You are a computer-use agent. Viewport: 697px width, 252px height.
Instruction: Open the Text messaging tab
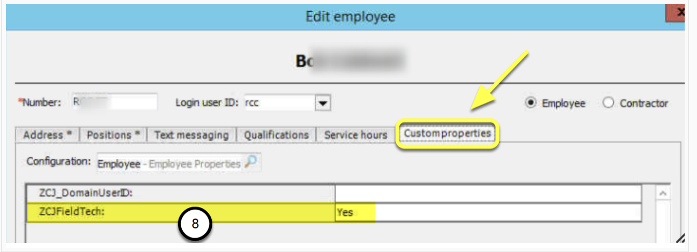[x=191, y=135]
